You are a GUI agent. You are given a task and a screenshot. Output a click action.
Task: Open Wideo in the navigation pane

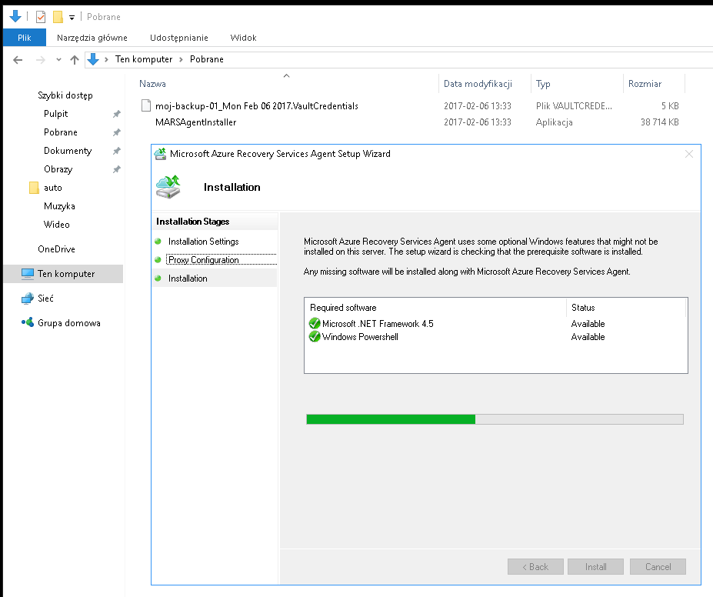click(x=56, y=225)
